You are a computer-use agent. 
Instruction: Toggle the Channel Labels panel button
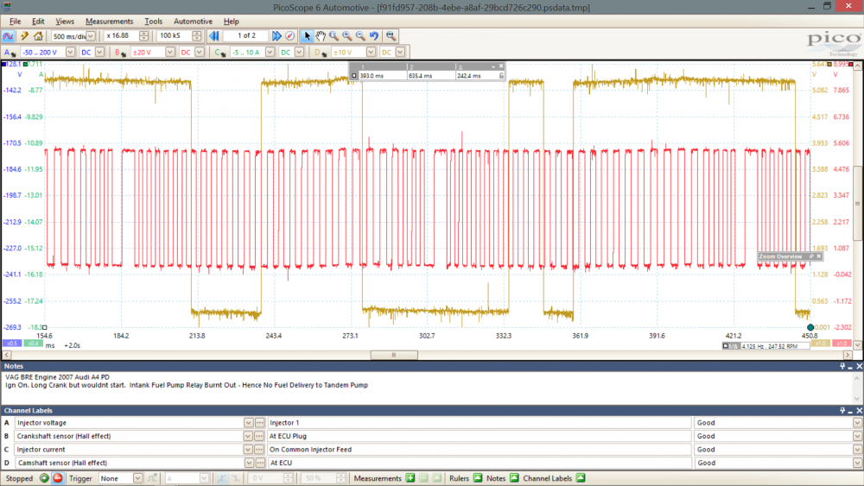(581, 478)
